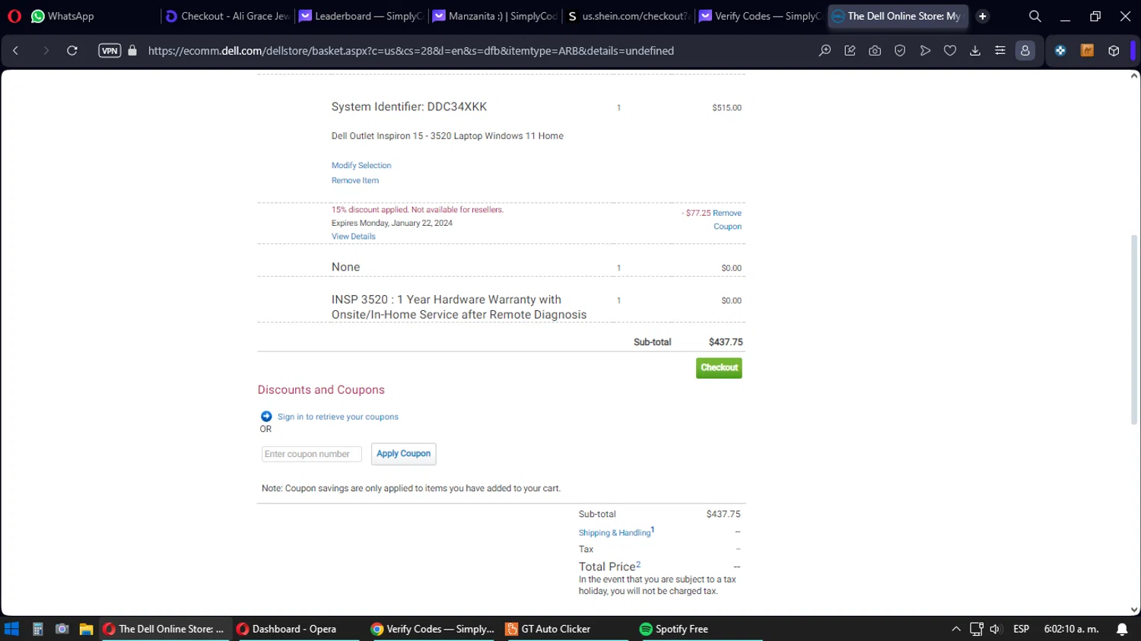The height and width of the screenshot is (641, 1141).
Task: Click the player send arrow icon
Action: [x=925, y=50]
